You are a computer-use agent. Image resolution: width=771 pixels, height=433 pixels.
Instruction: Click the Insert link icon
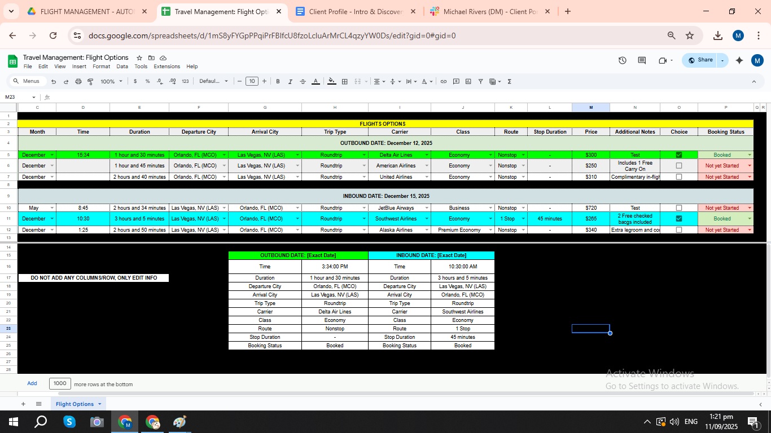click(444, 82)
